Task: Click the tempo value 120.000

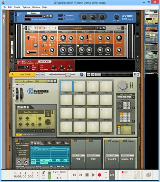Action: [x=59, y=172]
